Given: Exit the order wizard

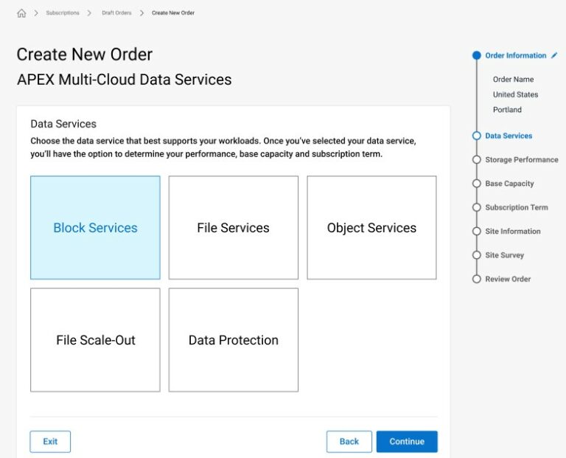Looking at the screenshot, I should click(x=50, y=441).
